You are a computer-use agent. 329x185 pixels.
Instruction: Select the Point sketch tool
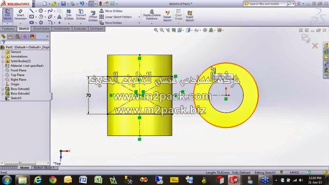(x=59, y=23)
